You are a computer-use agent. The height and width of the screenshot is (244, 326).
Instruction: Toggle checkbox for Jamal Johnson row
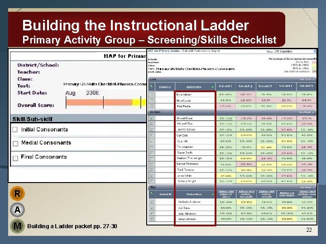(x=152, y=219)
